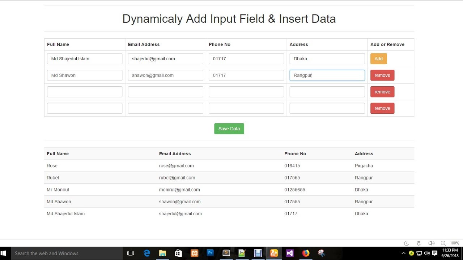Screen dimensions: 463x260
Task: Open the action center notifications
Action: tap(435, 253)
